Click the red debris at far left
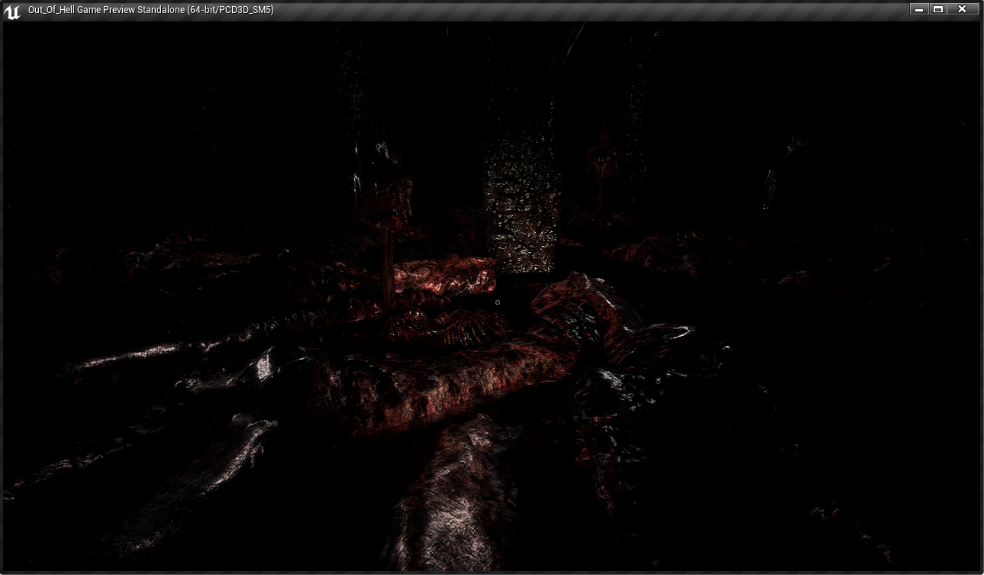Screen dimensions: 984x575 pos(57,267)
